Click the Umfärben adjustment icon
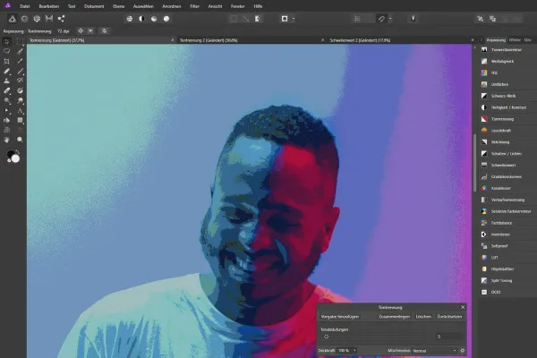537x358 pixels. click(484, 85)
